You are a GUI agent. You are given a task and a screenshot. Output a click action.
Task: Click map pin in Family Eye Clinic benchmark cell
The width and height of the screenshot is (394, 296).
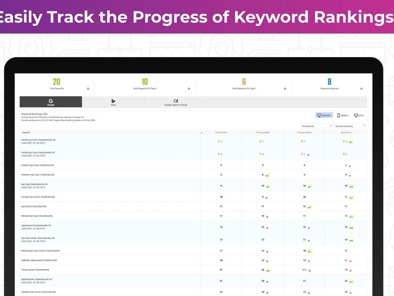tap(344, 141)
